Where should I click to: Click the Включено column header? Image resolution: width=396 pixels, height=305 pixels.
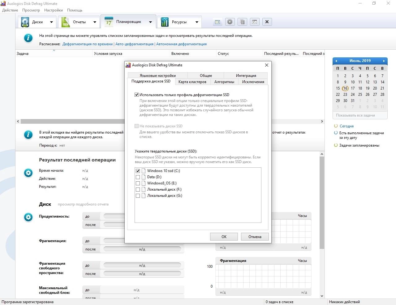[193, 54]
